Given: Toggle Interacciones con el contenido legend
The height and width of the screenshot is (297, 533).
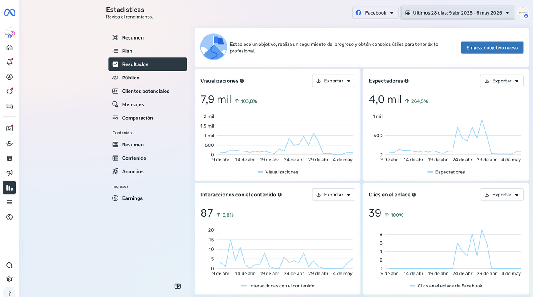Looking at the screenshot, I should 278,286.
